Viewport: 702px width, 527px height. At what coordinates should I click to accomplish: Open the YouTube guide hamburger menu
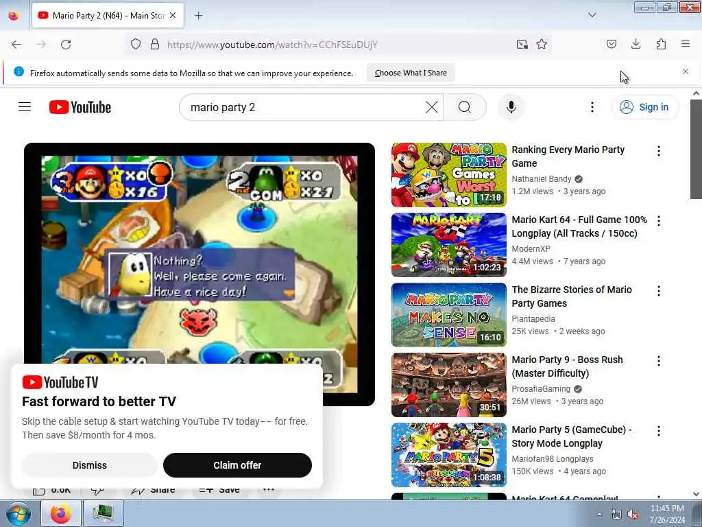(25, 107)
